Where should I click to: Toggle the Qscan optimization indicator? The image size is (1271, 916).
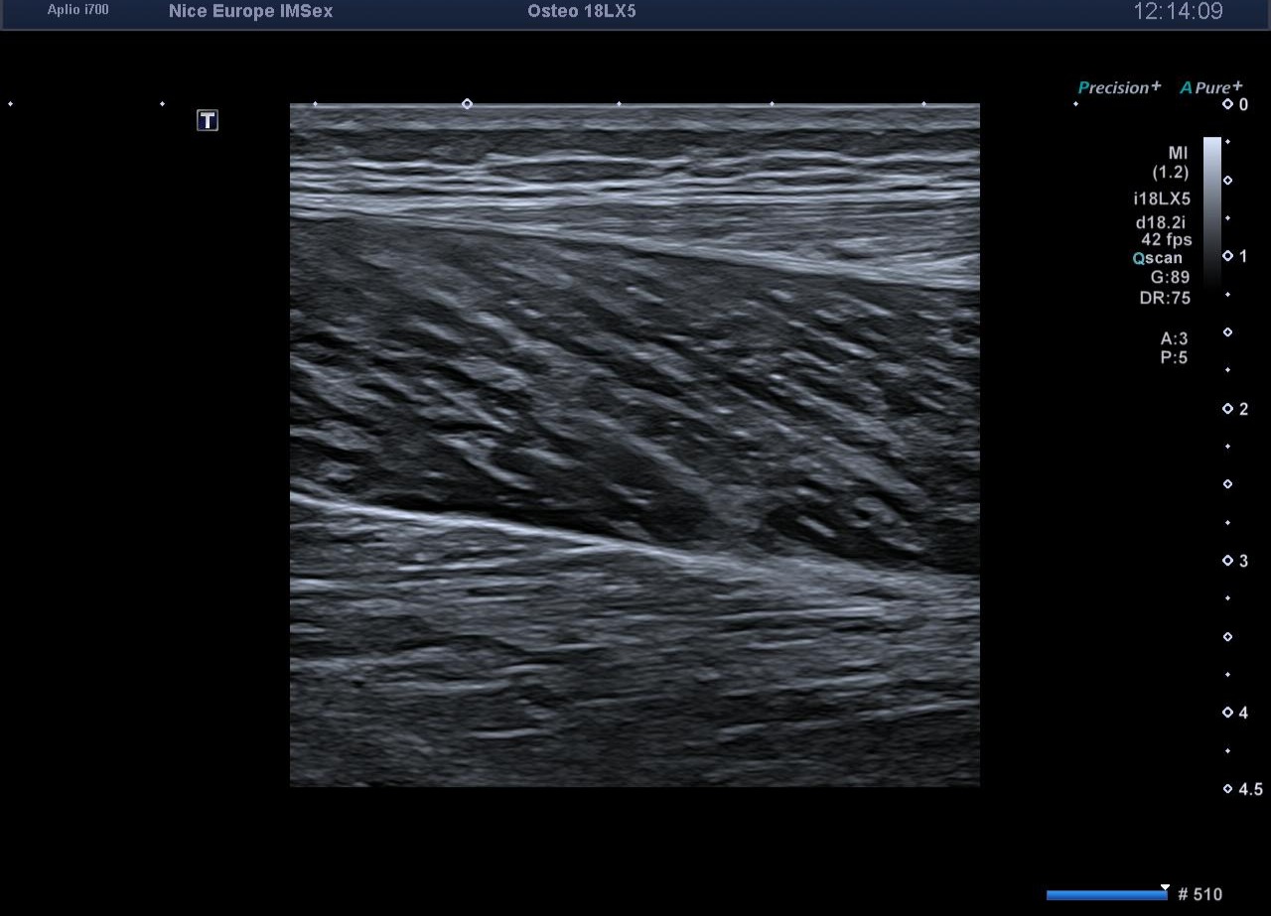point(1158,258)
